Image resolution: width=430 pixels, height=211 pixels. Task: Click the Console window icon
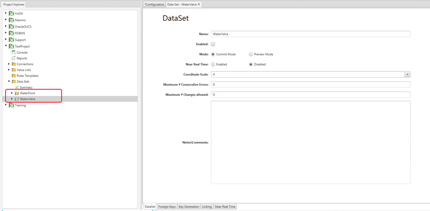point(14,52)
